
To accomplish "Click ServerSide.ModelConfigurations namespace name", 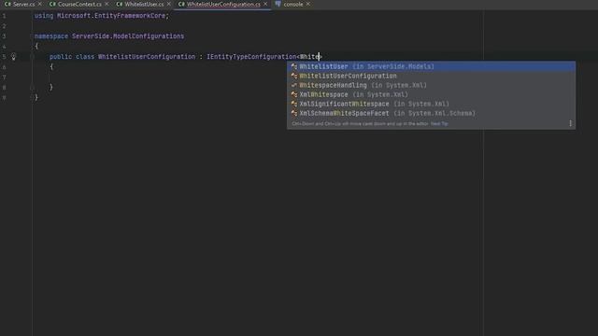I will 128,36.
